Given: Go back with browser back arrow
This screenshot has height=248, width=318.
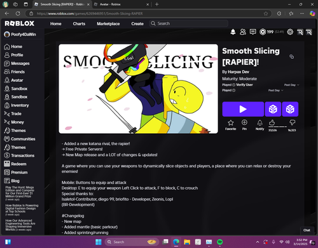Looking at the screenshot, I should [7, 13].
